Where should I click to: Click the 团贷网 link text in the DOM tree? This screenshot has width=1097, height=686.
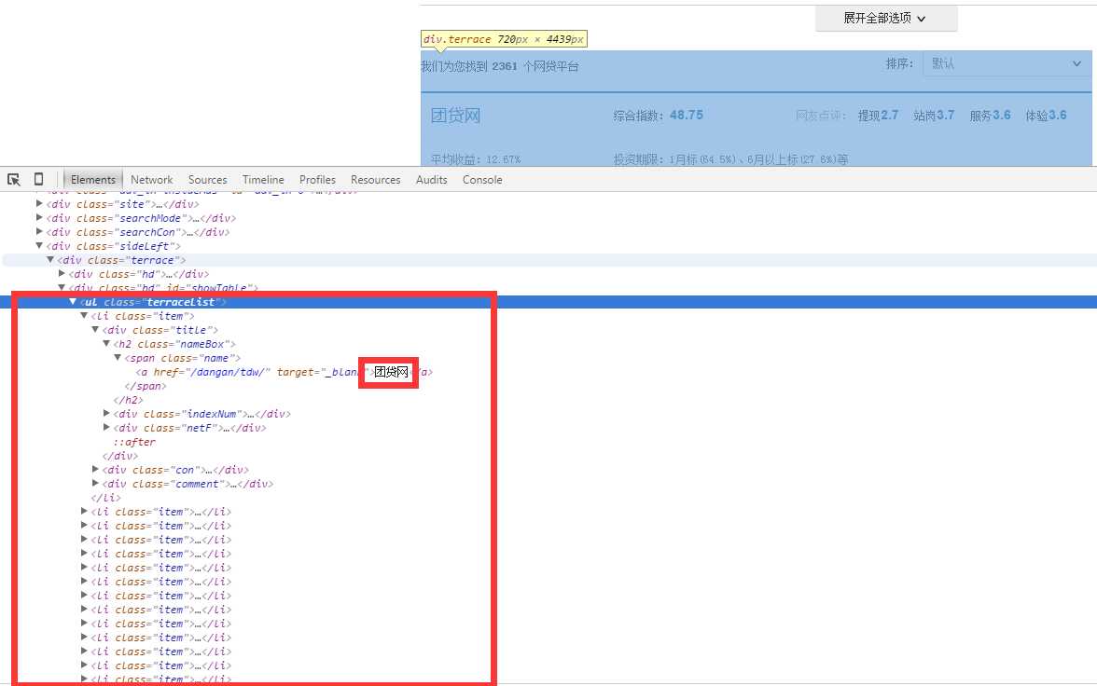point(391,372)
